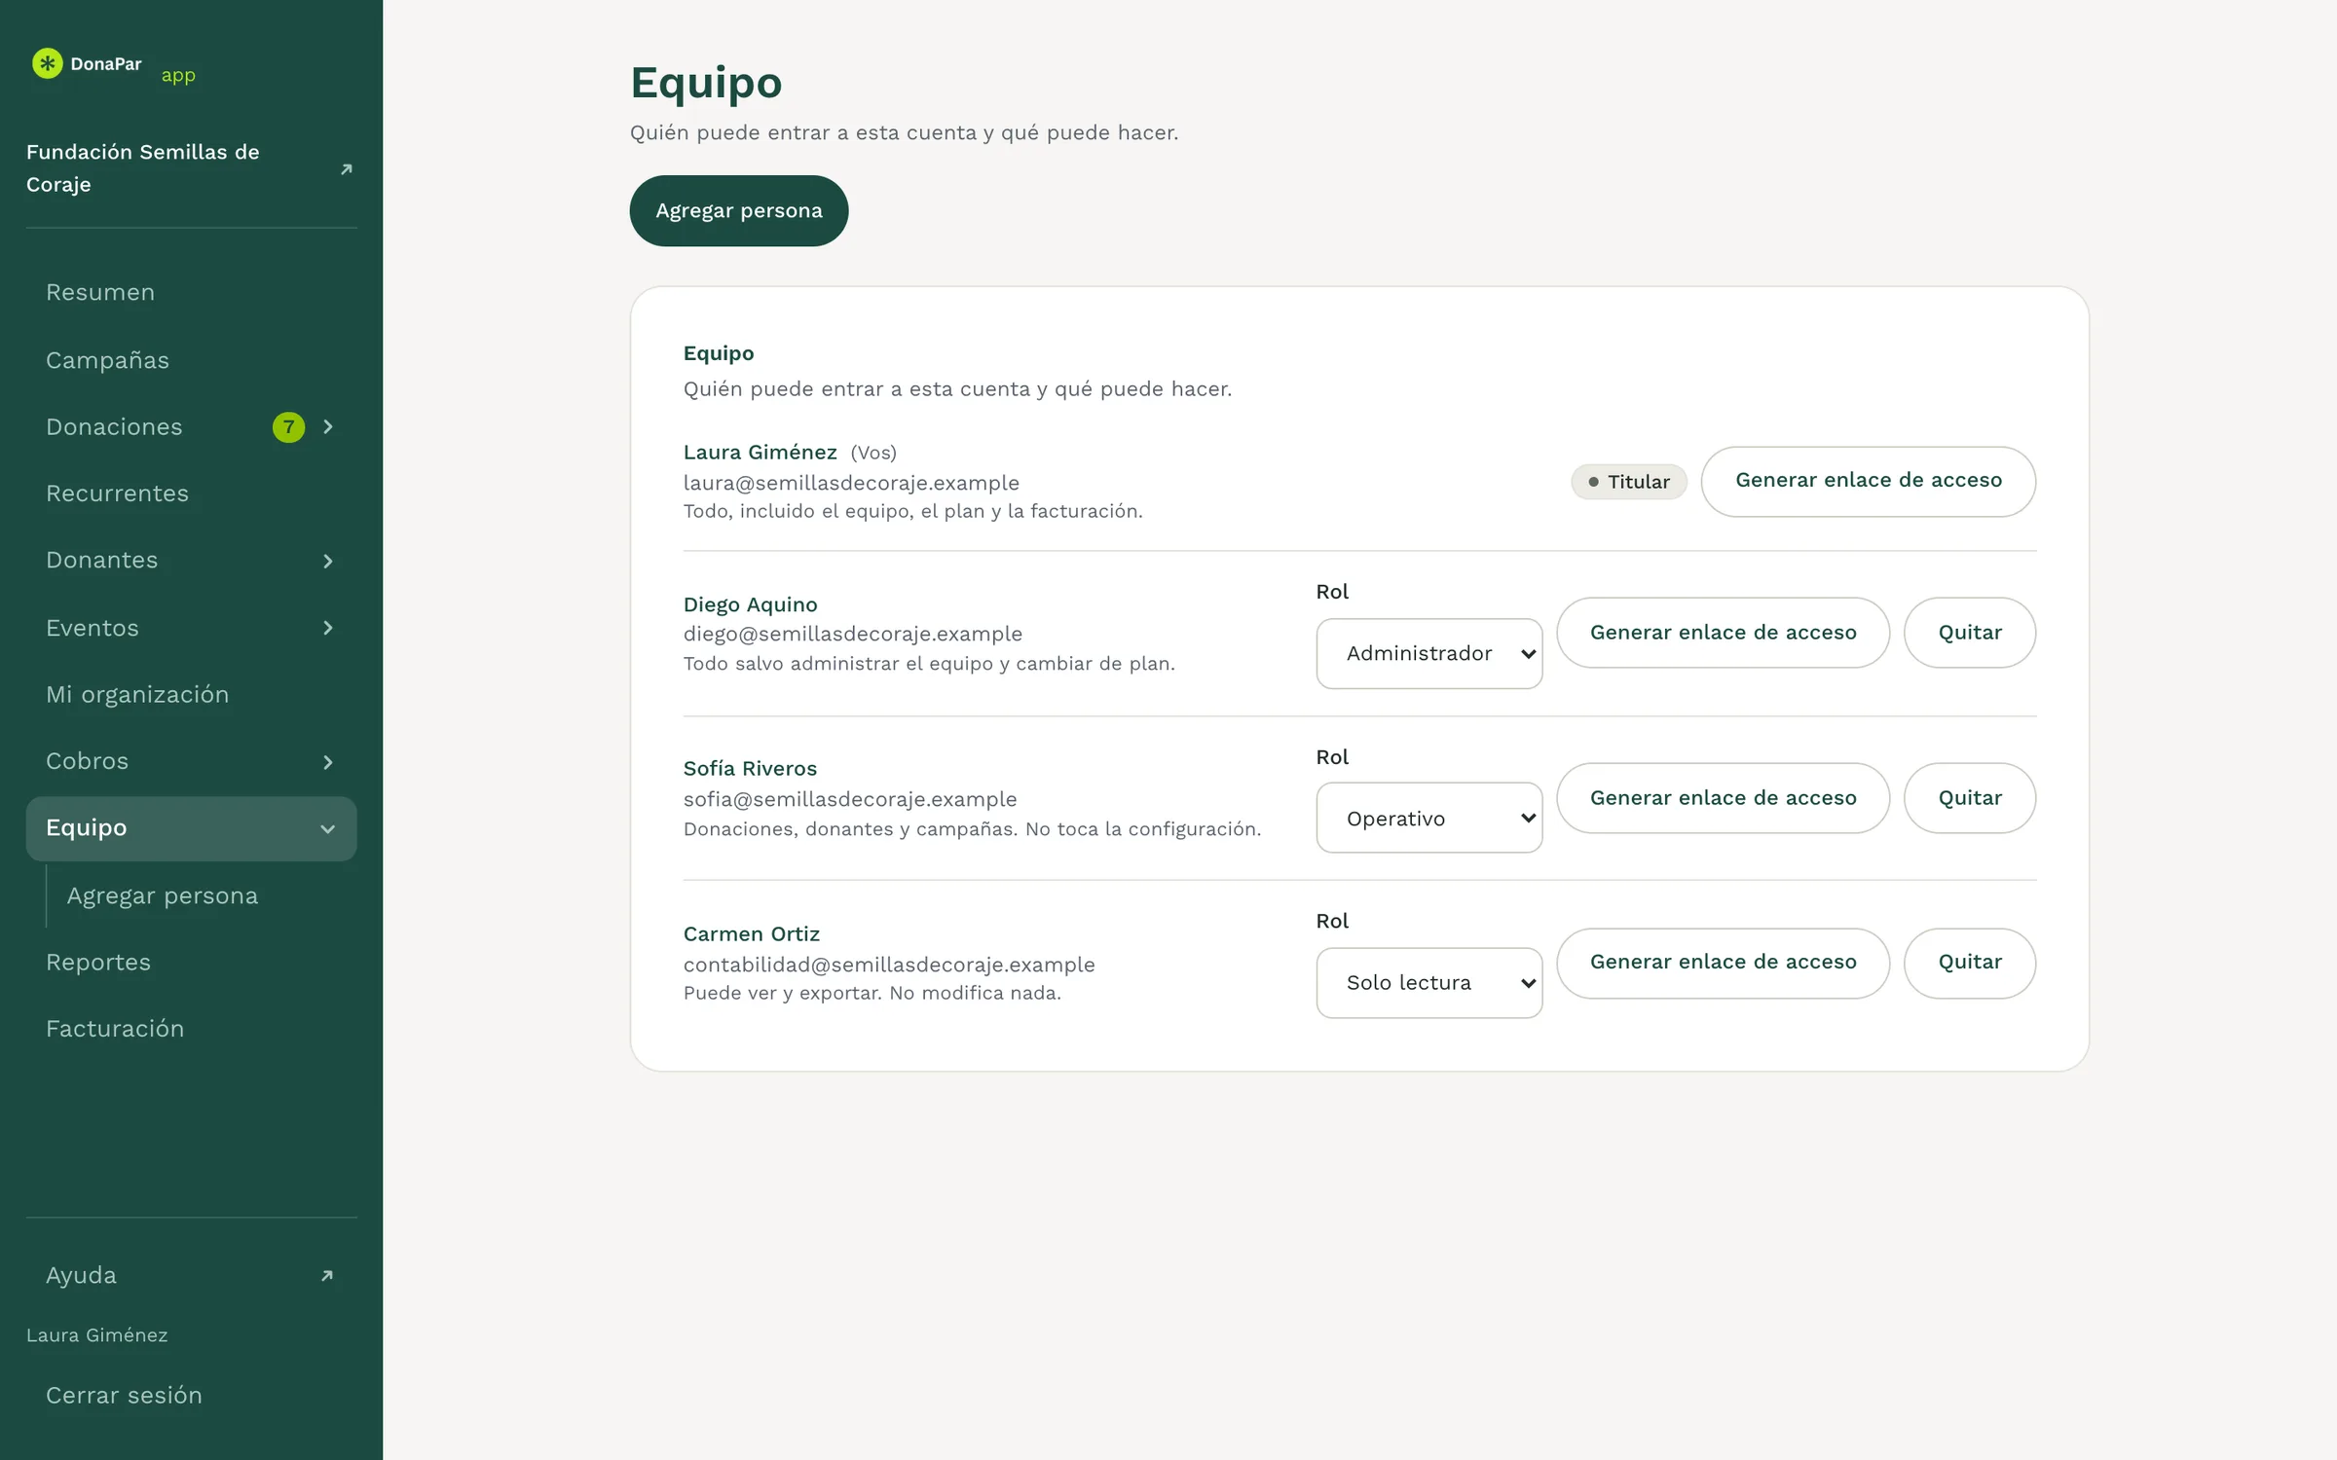The width and height of the screenshot is (2337, 1460).
Task: Open Reportes in the sidebar
Action: [191, 962]
